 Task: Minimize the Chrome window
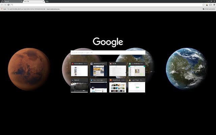[209, 1]
